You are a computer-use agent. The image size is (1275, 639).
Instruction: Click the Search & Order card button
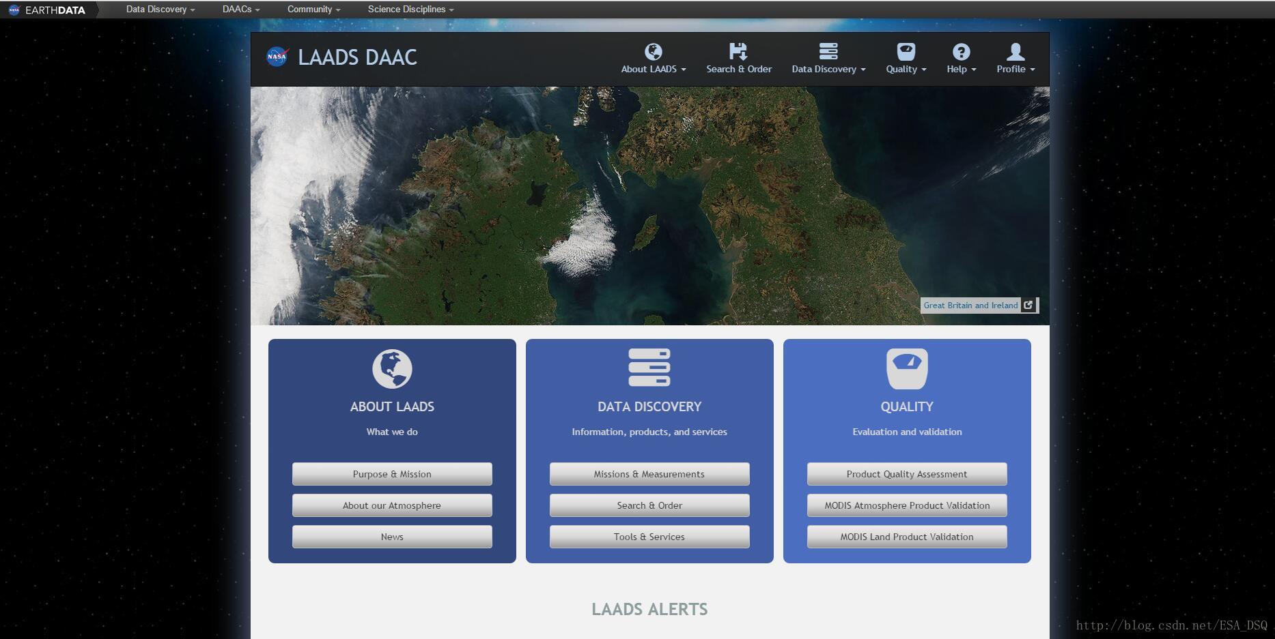tap(649, 505)
